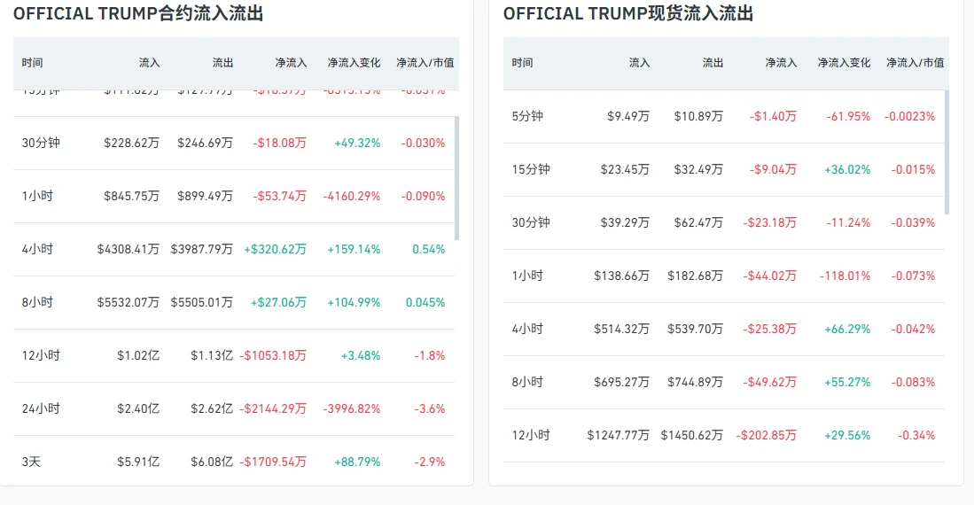
Task: Click the OFFICIAL TRUMP现货流入流出 title
Action: (628, 13)
